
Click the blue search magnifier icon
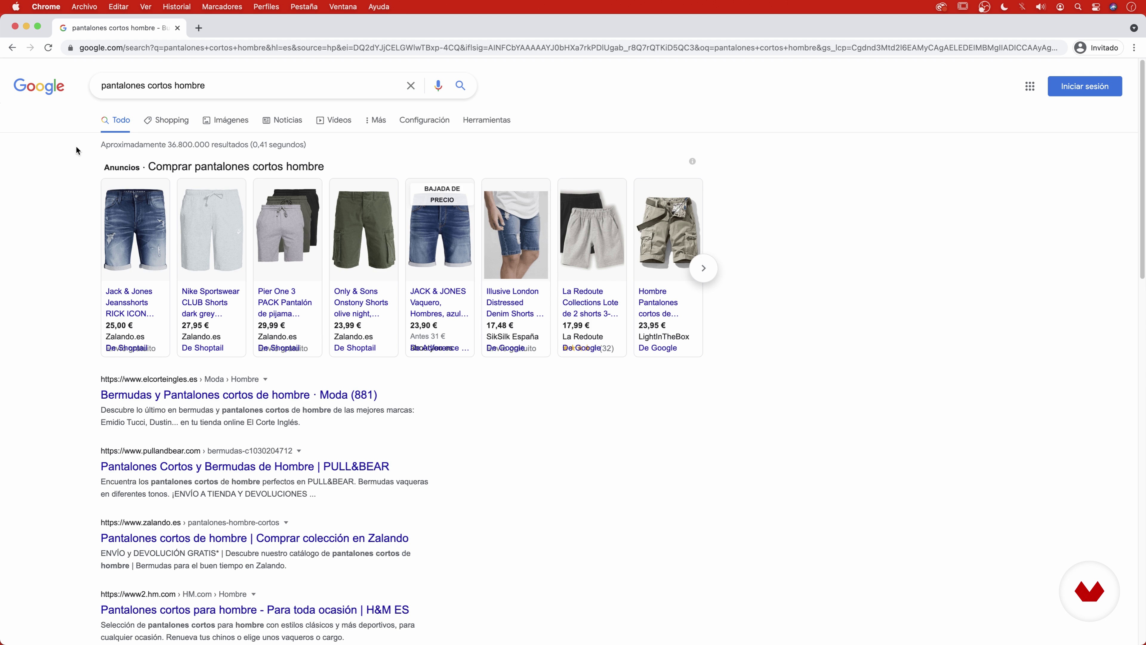[x=460, y=85]
